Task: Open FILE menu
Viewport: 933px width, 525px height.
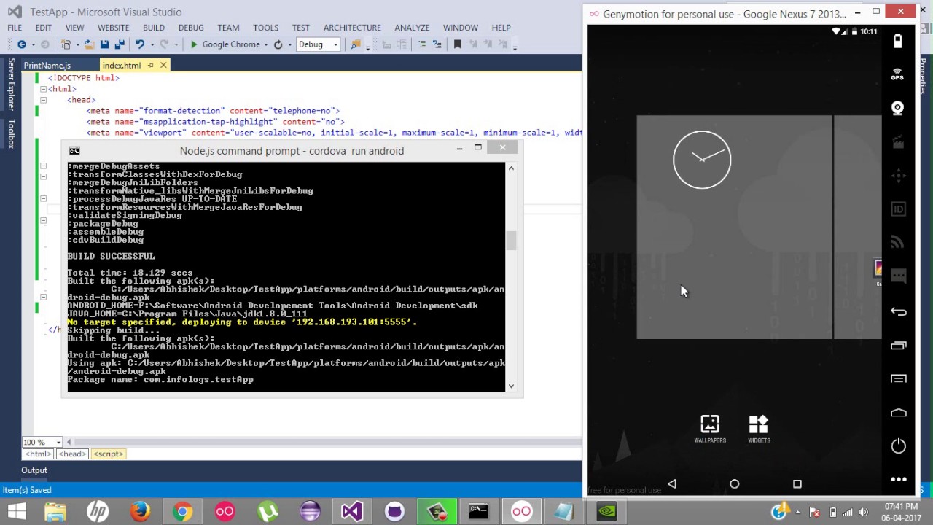Action: tap(15, 28)
